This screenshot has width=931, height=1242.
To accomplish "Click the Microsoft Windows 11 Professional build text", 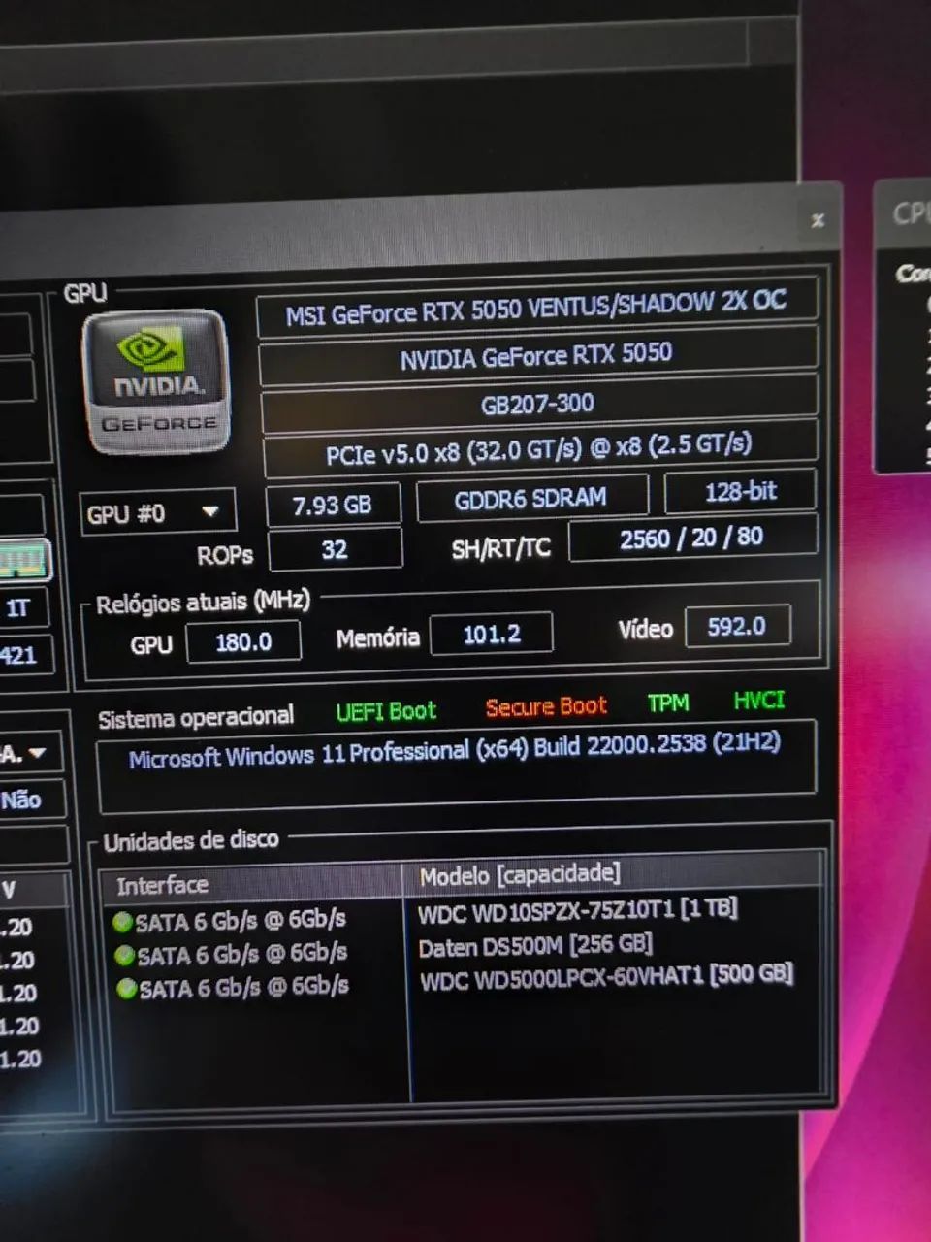I will (455, 751).
